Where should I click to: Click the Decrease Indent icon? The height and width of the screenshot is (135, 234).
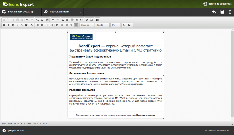[47, 25]
